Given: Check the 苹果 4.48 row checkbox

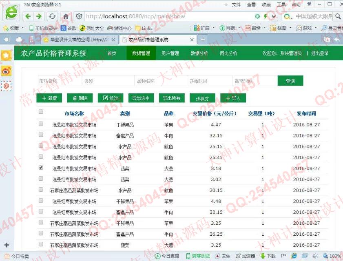Looking at the screenshot, I should (x=41, y=200).
